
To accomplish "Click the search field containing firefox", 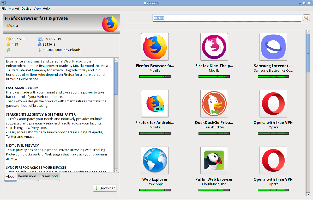I will [x=227, y=18].
